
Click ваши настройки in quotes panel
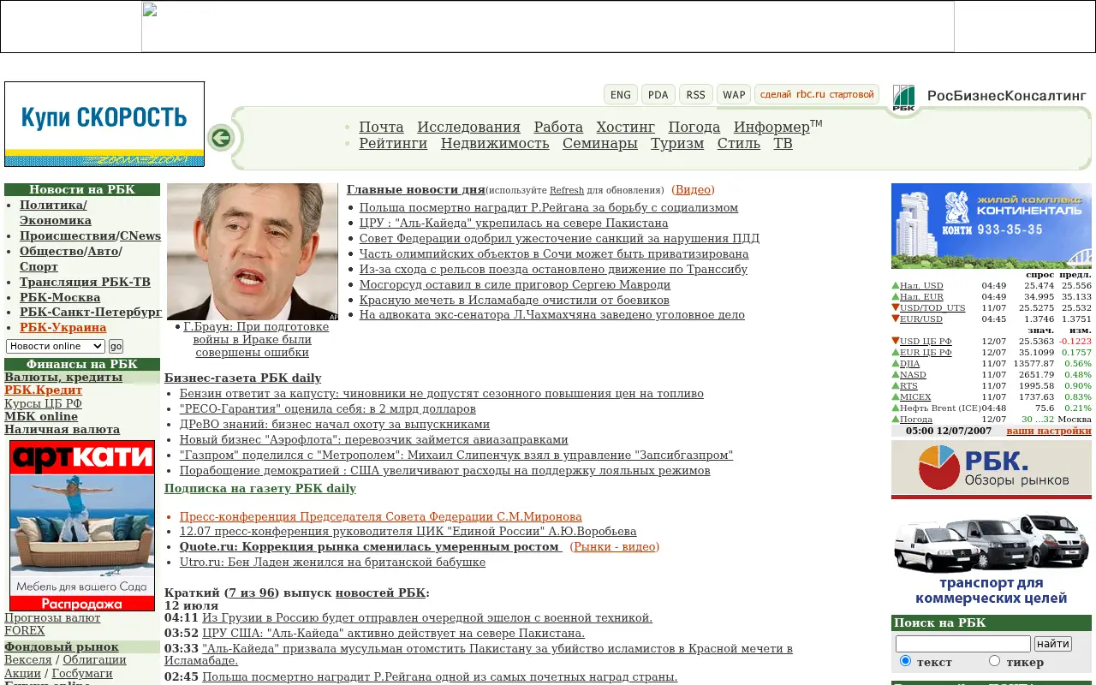coord(1049,431)
